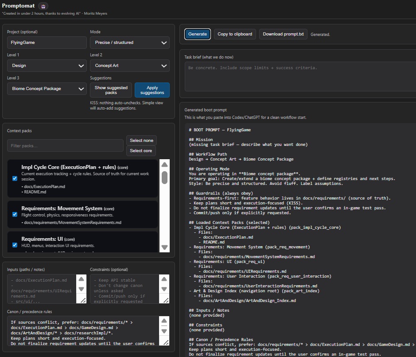Click '## Workflow Path' line in prompt
This screenshot has width=416, height=357.
208,154
